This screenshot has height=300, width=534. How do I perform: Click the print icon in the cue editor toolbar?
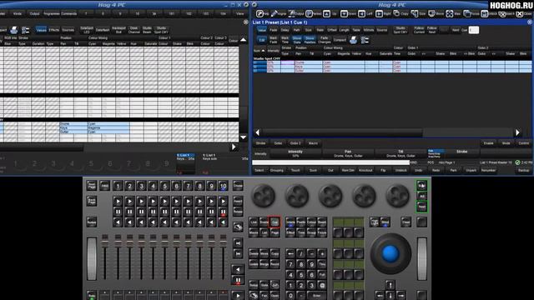(x=353, y=40)
